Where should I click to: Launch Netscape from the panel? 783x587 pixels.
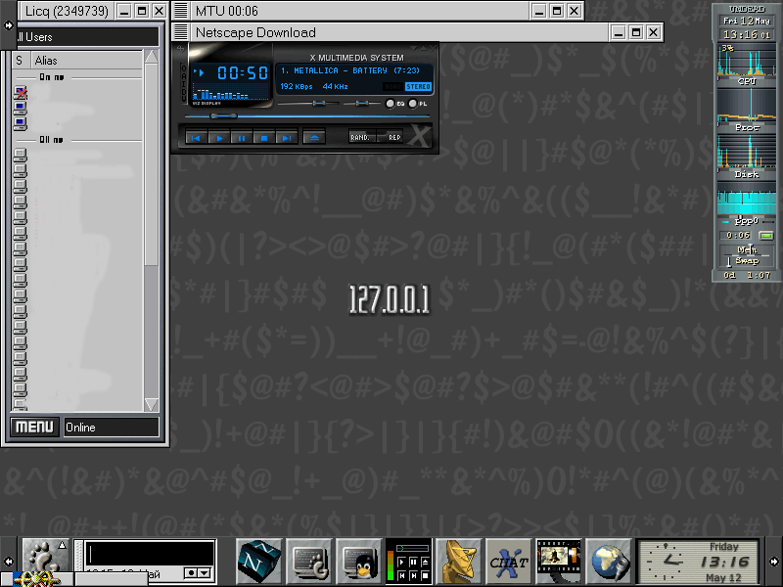(259, 562)
